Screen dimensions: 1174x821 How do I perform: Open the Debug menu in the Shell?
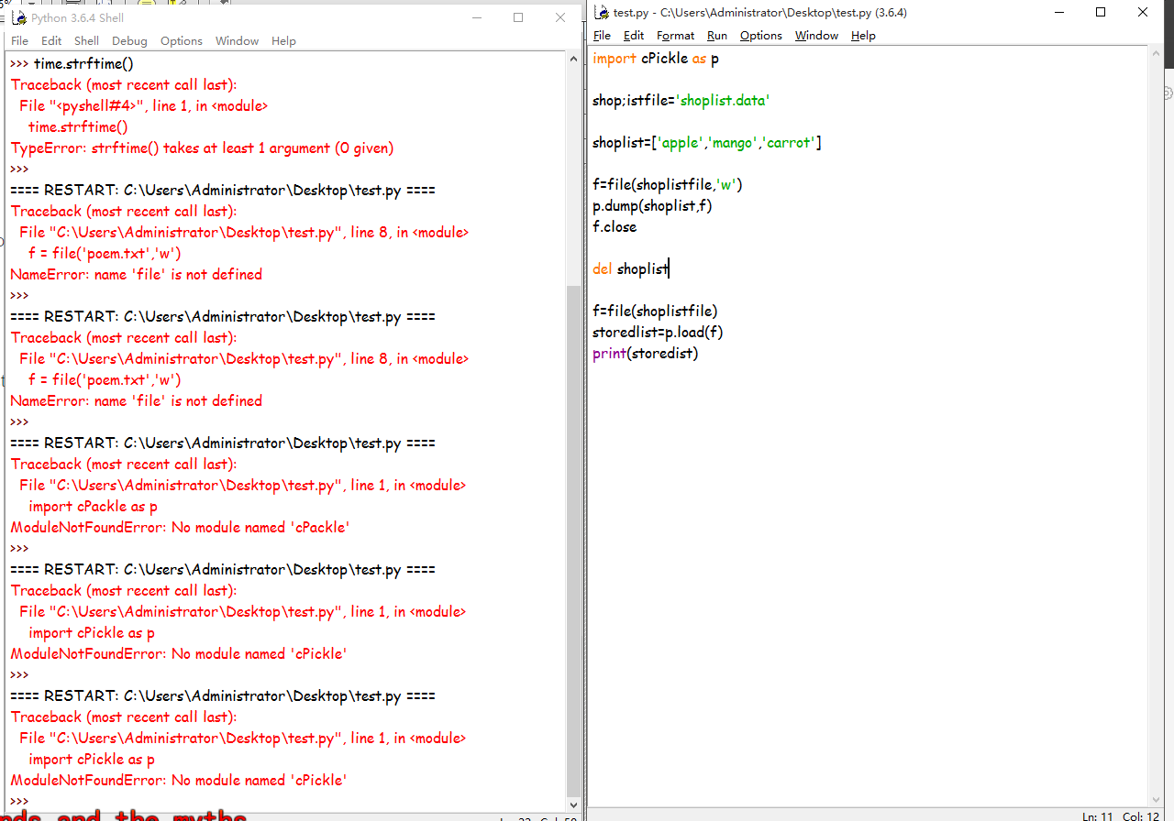coord(129,41)
